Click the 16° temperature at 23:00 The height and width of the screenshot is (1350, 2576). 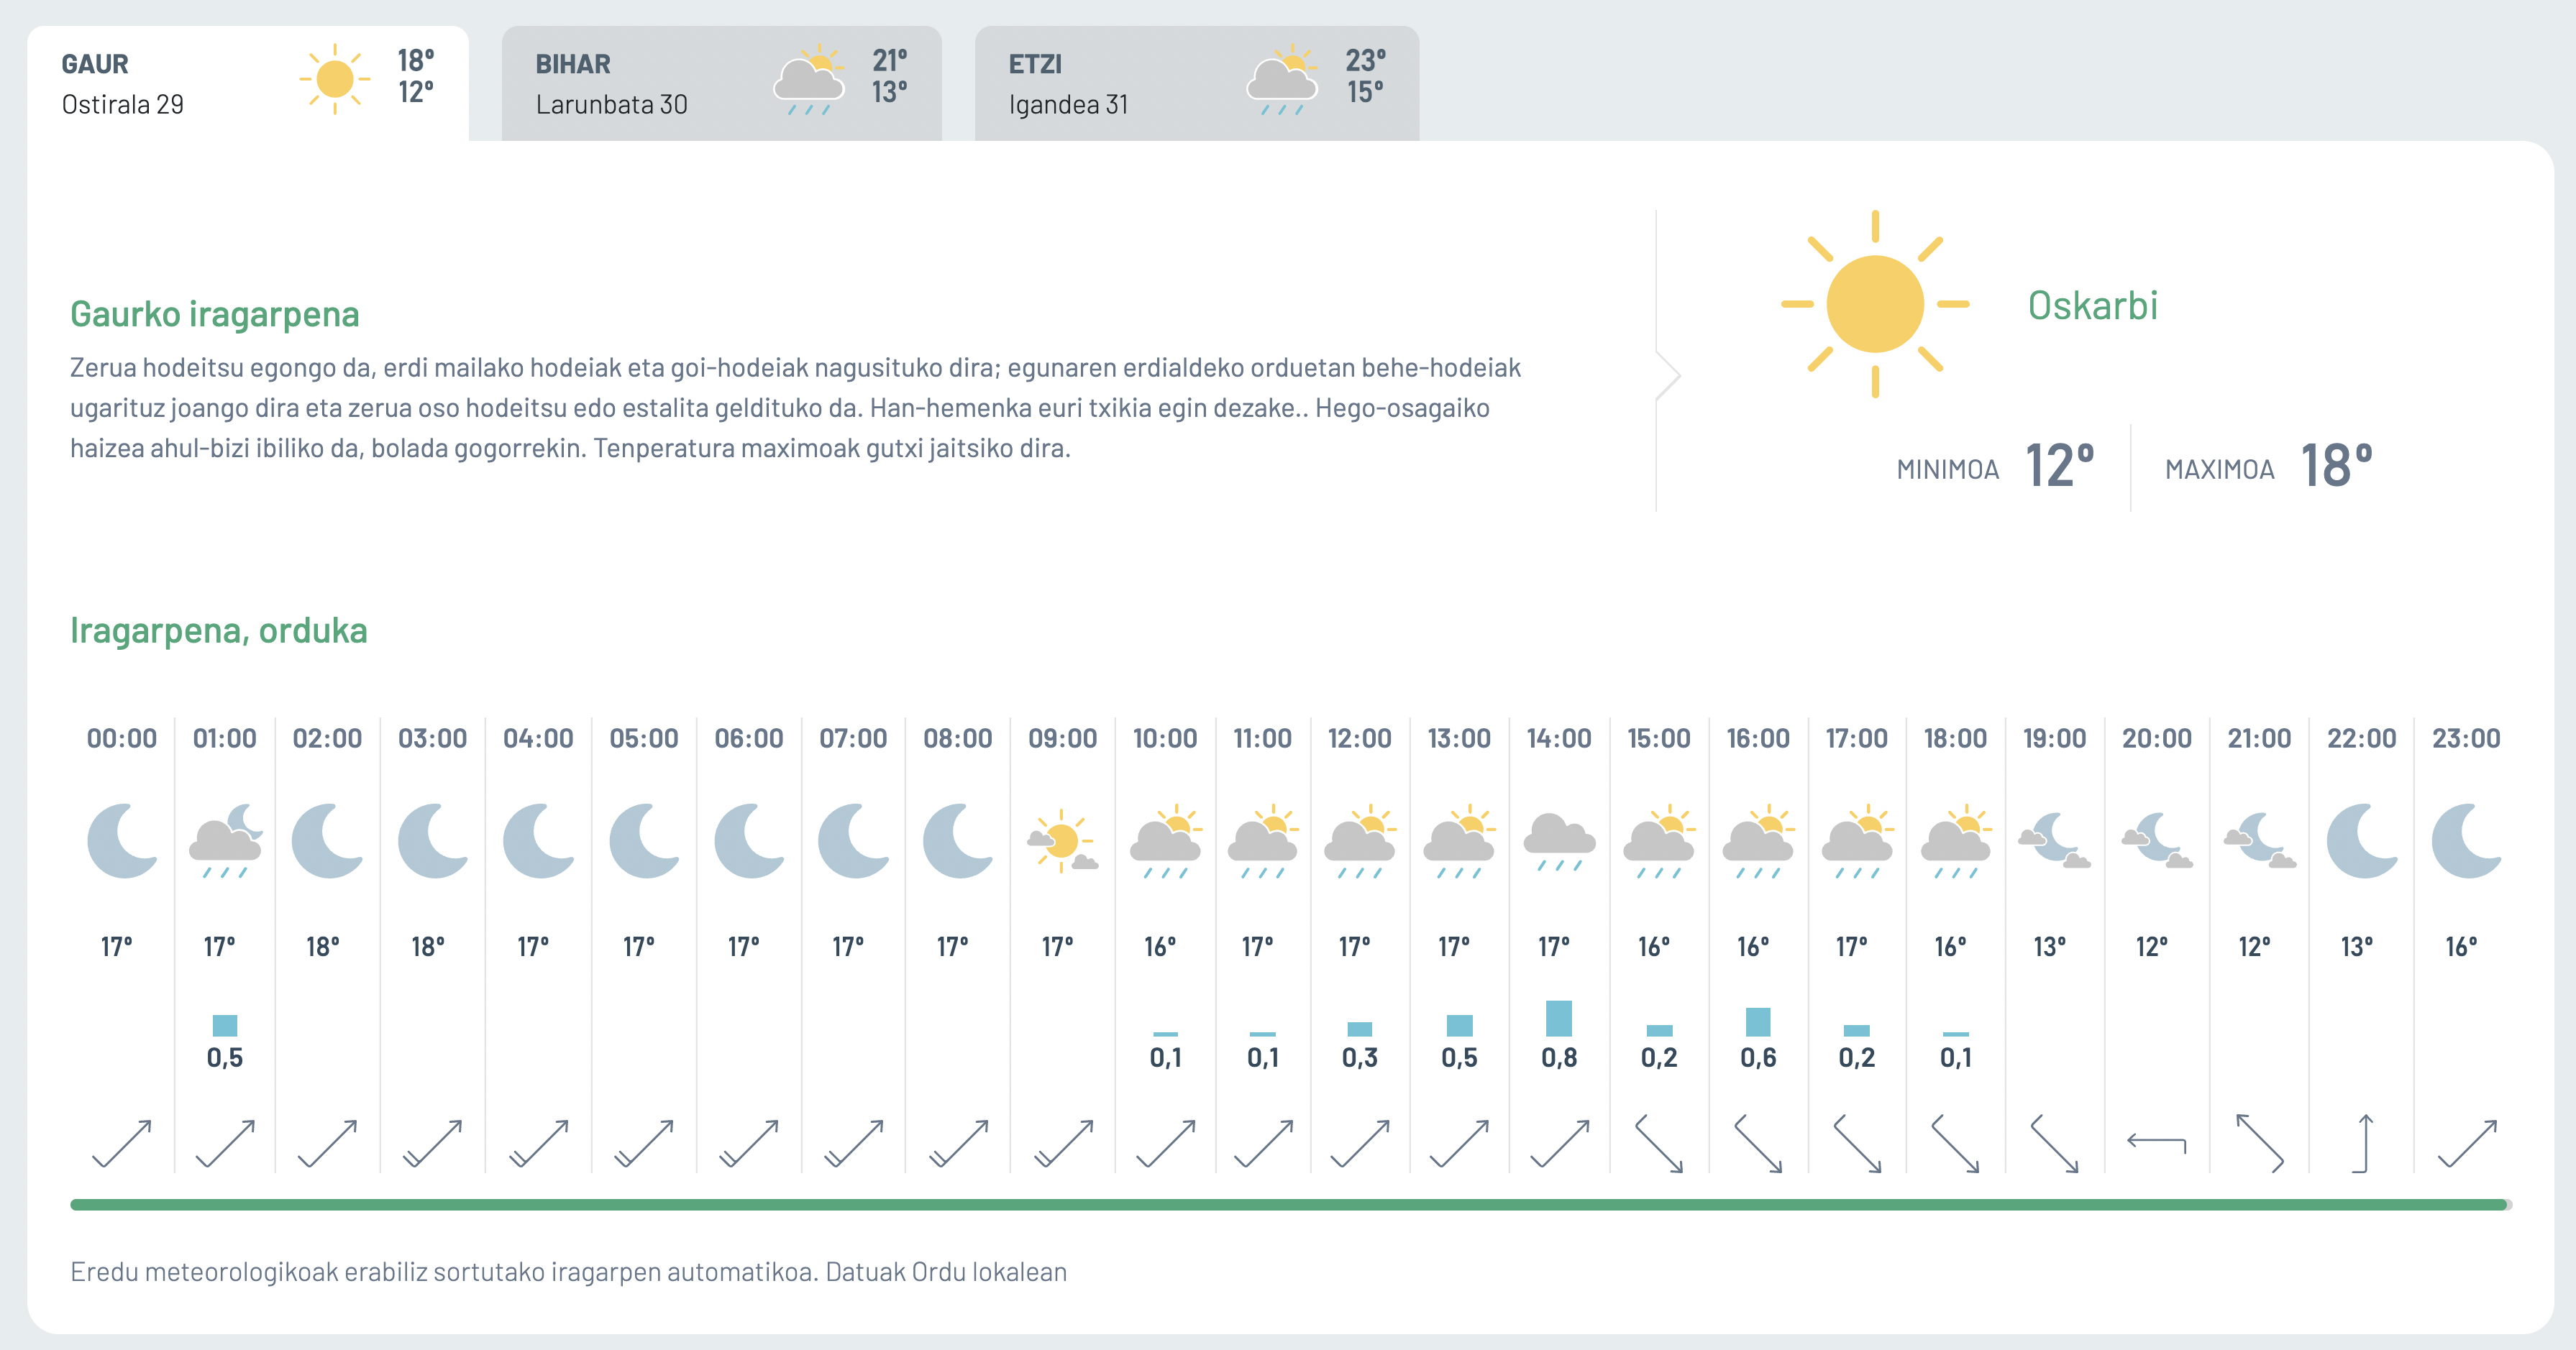coord(2462,946)
